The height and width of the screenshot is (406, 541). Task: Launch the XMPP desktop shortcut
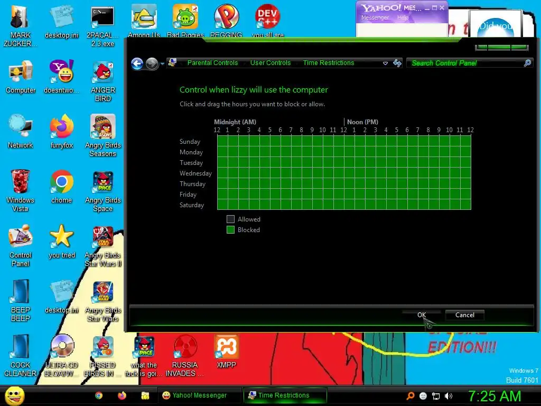pos(226,351)
